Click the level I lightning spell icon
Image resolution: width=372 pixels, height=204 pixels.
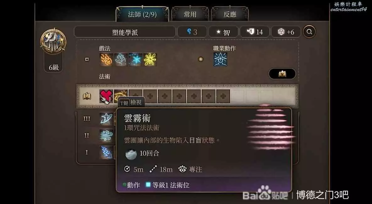point(106,152)
